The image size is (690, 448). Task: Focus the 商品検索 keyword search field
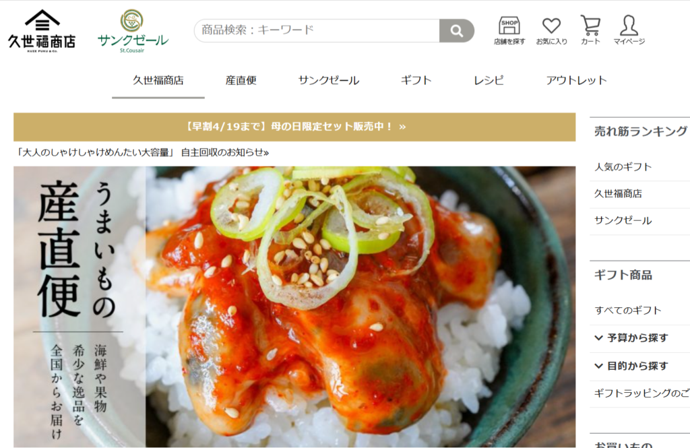pyautogui.click(x=317, y=31)
